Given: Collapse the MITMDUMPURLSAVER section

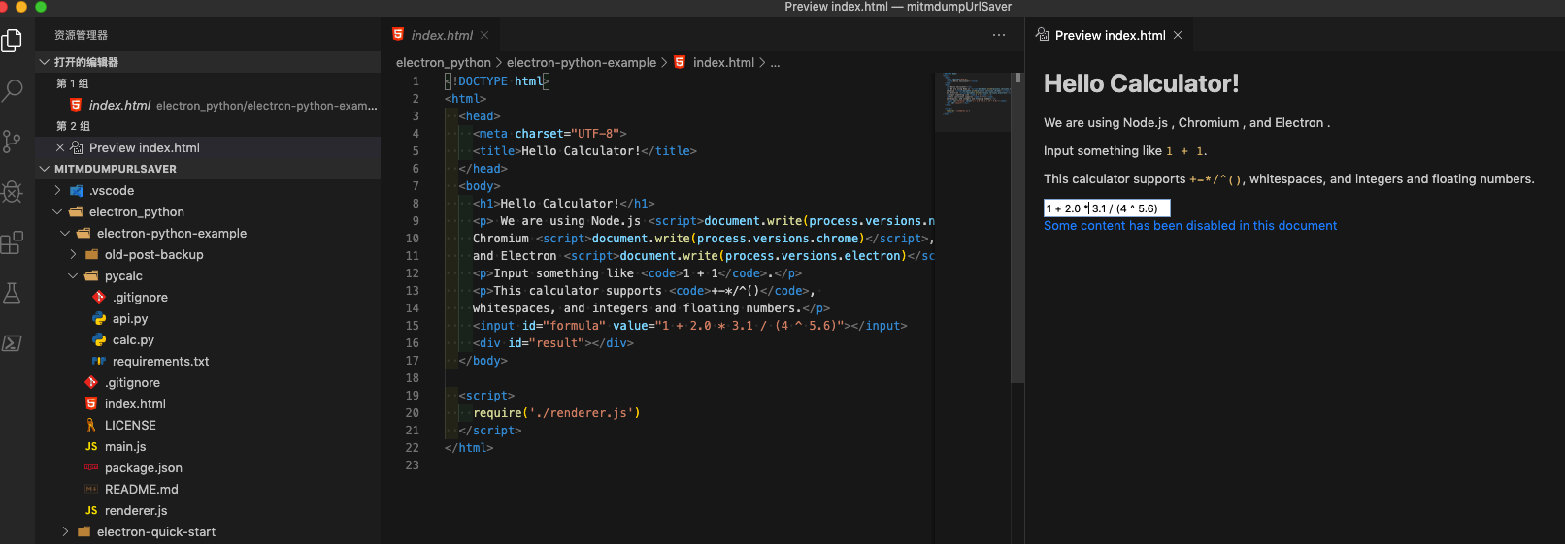Looking at the screenshot, I should (x=45, y=168).
